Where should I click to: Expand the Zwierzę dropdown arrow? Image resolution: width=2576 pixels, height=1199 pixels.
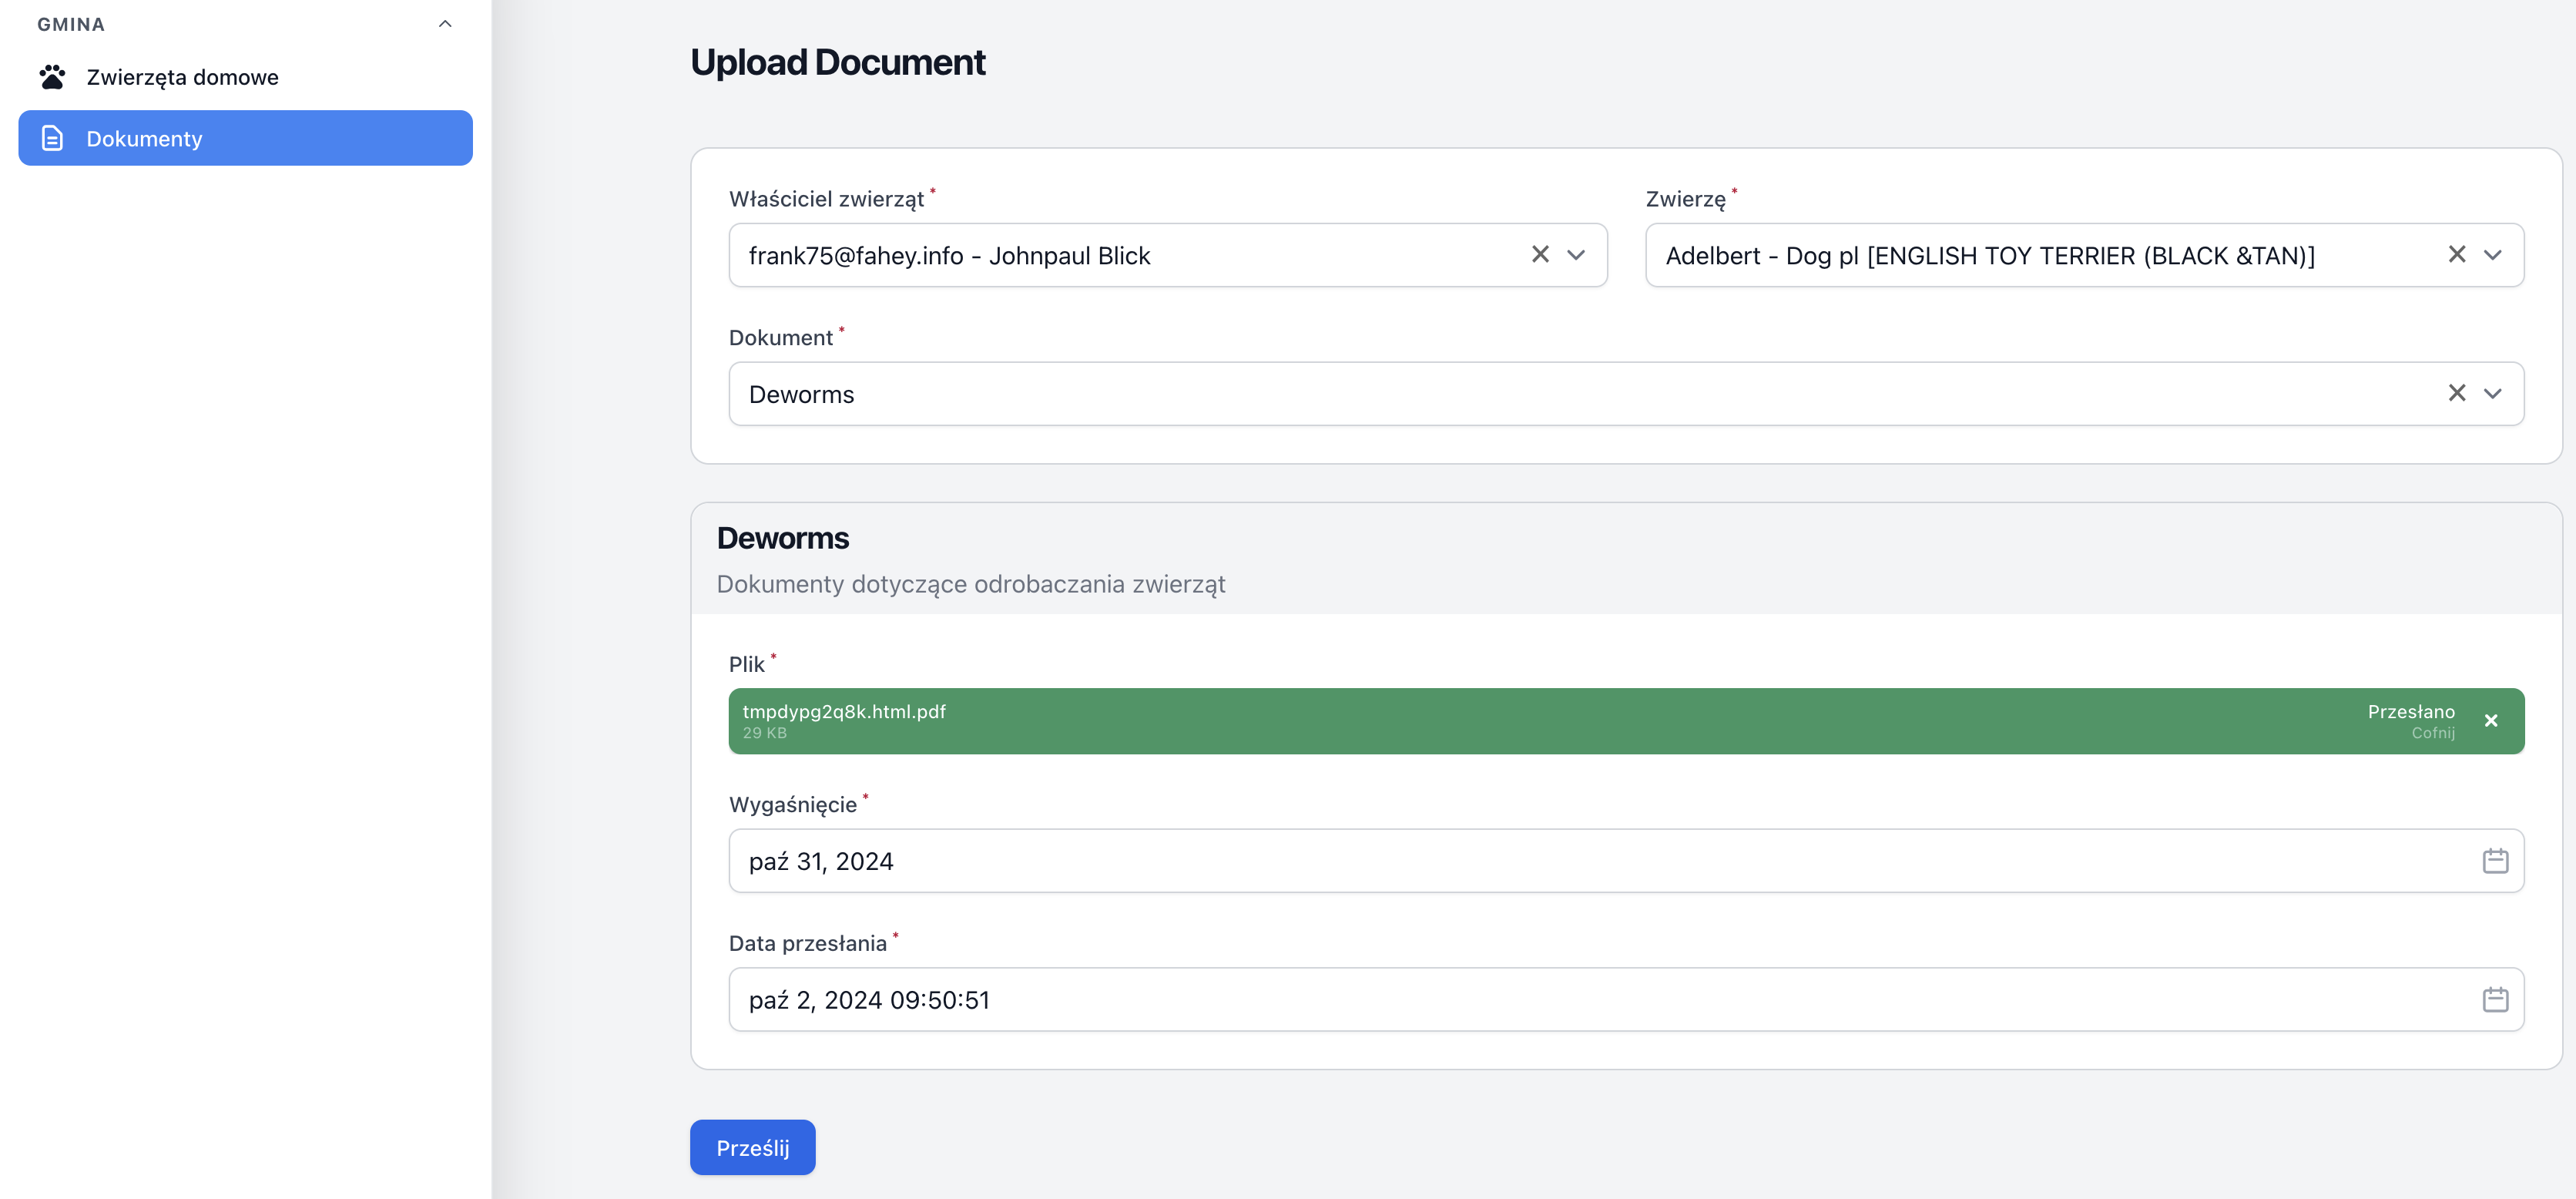pyautogui.click(x=2493, y=255)
